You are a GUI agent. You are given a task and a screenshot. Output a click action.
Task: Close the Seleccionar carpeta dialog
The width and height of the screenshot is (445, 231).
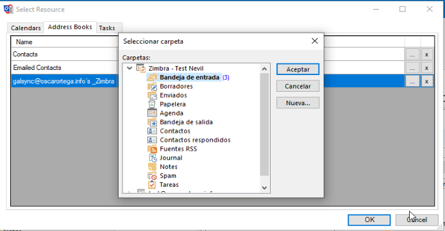[x=314, y=41]
